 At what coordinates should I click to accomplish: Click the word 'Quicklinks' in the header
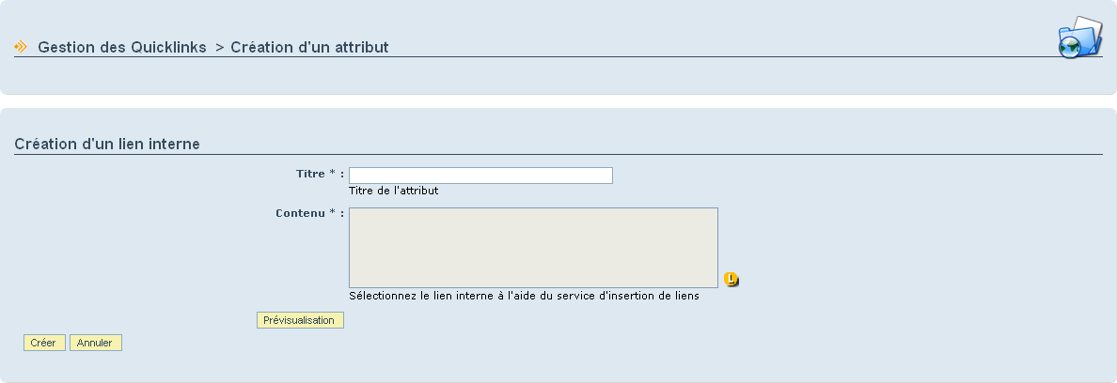coord(168,48)
